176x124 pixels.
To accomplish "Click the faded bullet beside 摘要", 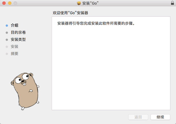I will pos(7,54).
